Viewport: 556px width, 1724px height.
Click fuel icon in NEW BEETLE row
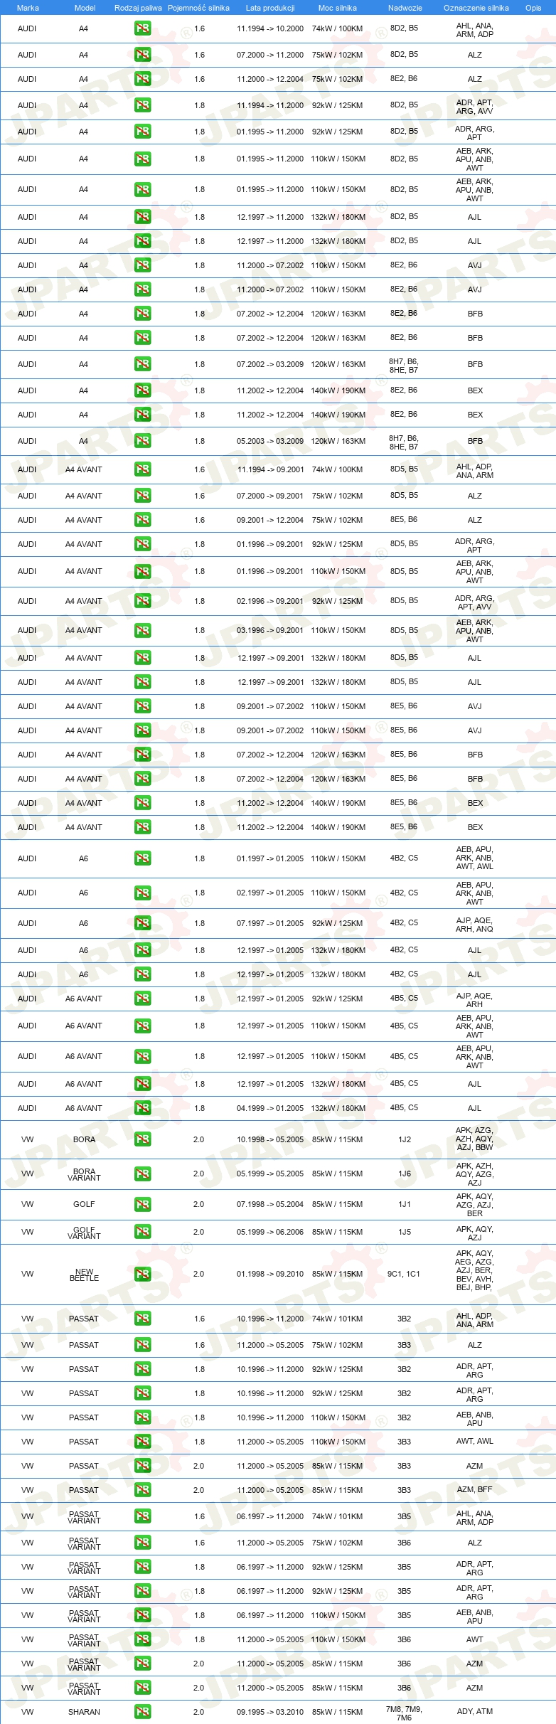tap(142, 1274)
